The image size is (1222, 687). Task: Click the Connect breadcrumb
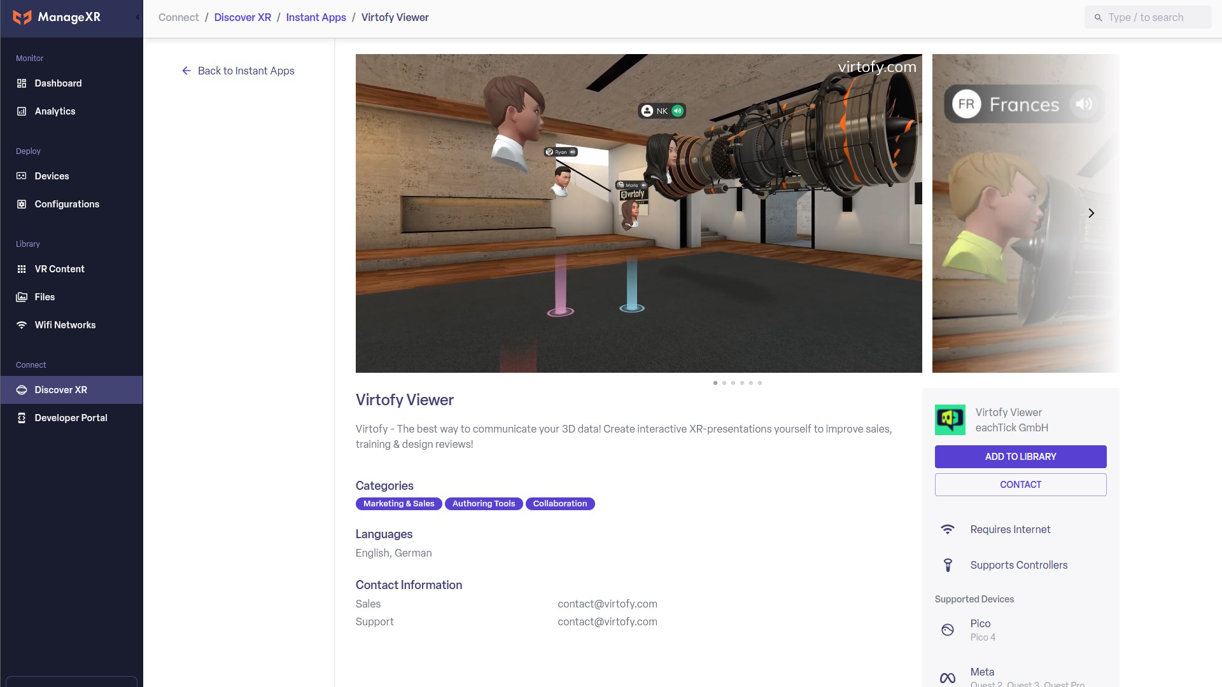coord(178,17)
